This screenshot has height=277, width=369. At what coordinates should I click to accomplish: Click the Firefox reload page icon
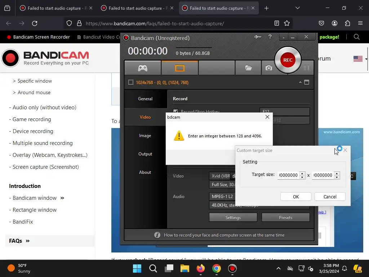pos(35,23)
